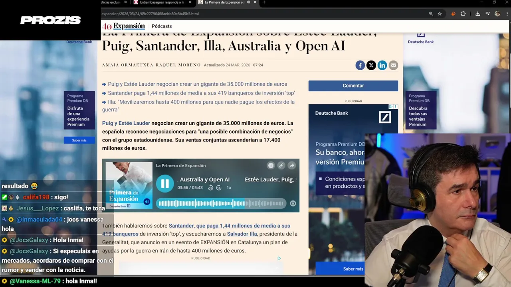Open the browser extensions puzzle icon
The height and width of the screenshot is (287, 511).
[463, 14]
